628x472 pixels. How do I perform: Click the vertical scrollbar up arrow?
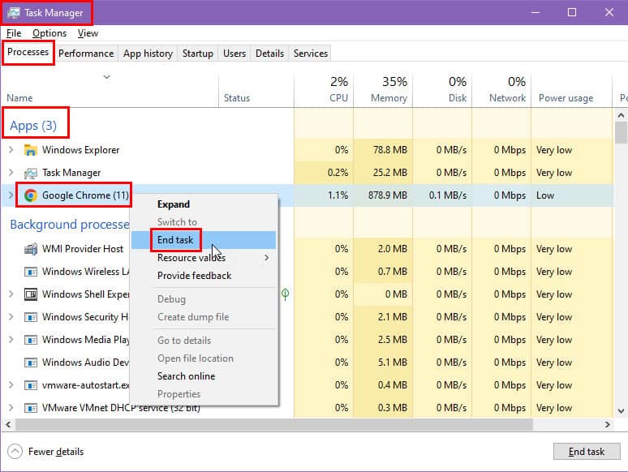(x=621, y=116)
